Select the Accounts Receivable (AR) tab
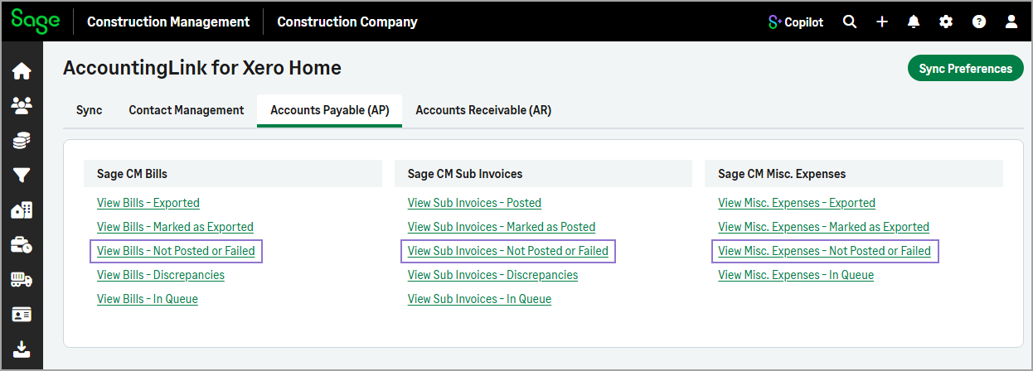Screen dimensions: 1033x371 point(483,110)
